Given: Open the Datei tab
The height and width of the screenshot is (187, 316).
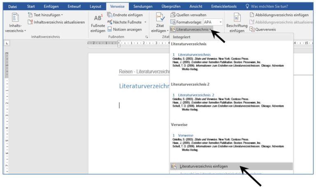Looking at the screenshot, I should 12,7.
